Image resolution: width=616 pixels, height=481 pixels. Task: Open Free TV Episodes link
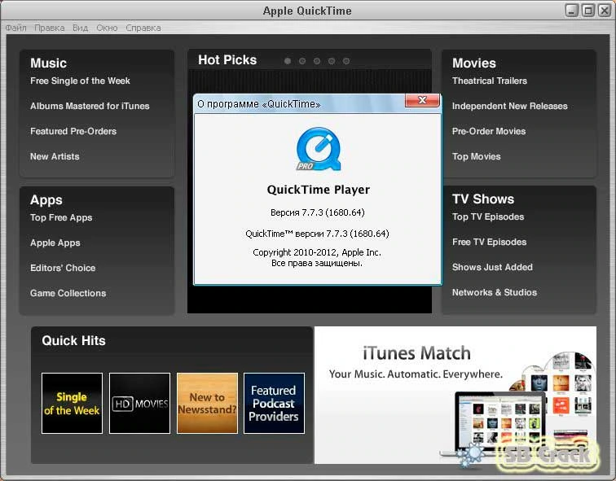click(x=489, y=242)
